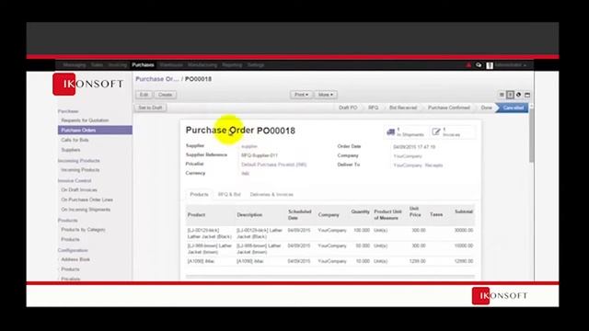Viewport: 589px width, 331px height.
Task: Select Products by Category in sidebar
Action: (83, 229)
